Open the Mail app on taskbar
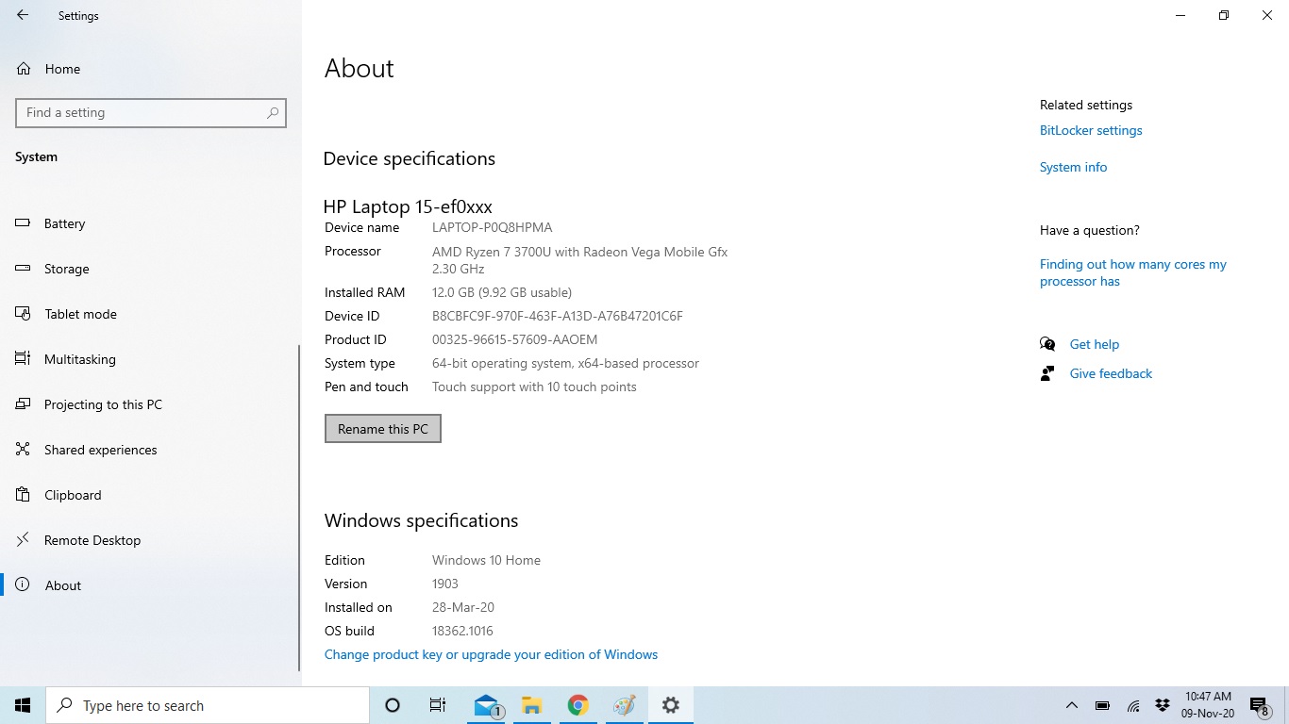 point(488,705)
